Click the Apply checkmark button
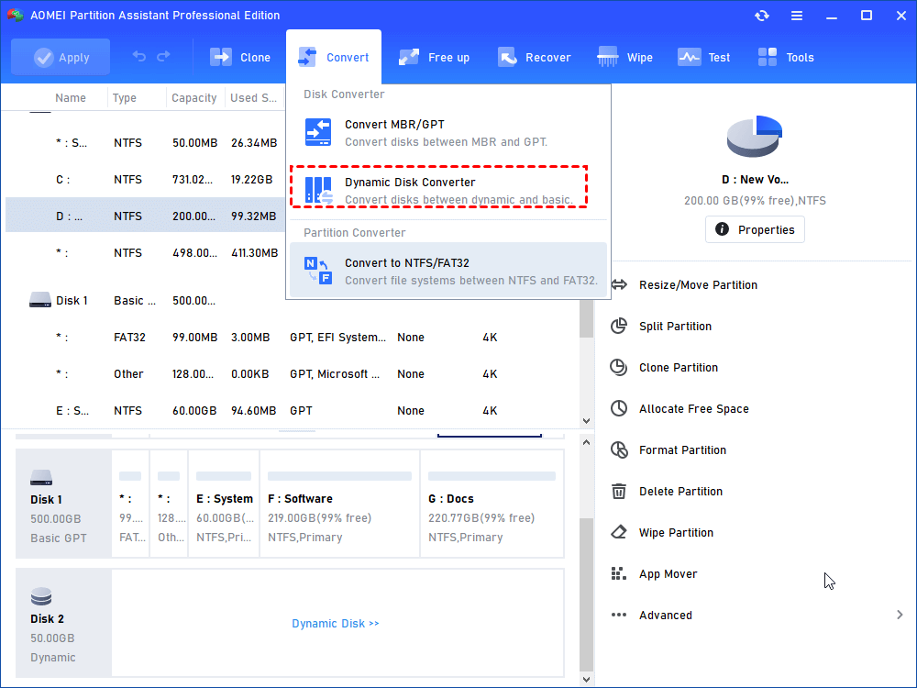 (x=61, y=57)
